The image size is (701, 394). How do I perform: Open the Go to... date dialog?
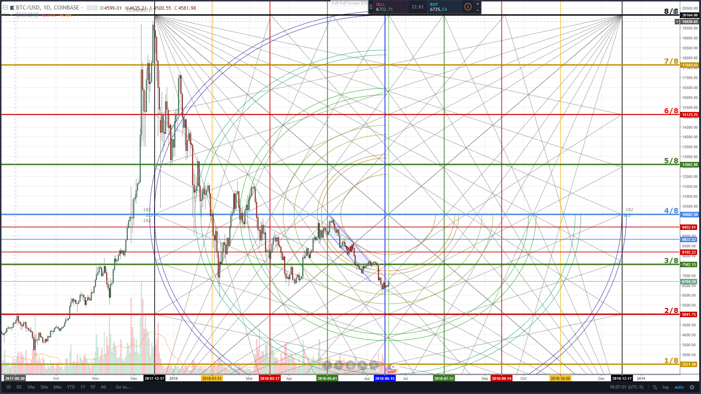point(123,387)
